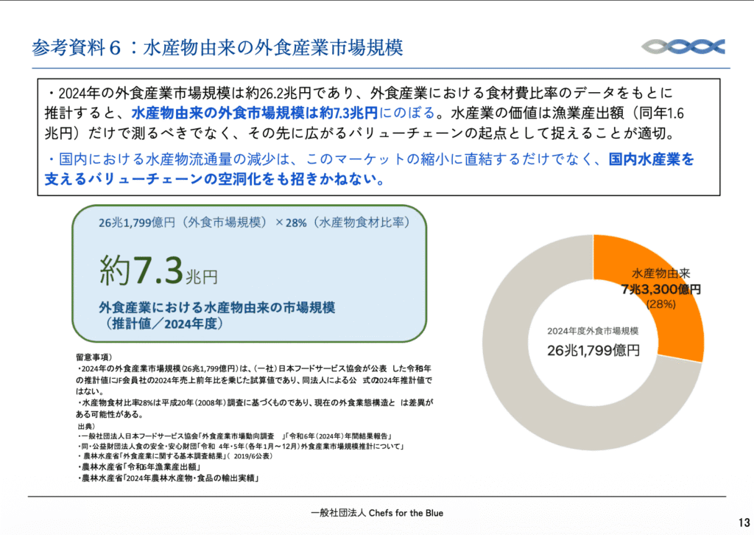Click note line '・水産物食材比率28%は平成20年(2008年)調査'

254,402
